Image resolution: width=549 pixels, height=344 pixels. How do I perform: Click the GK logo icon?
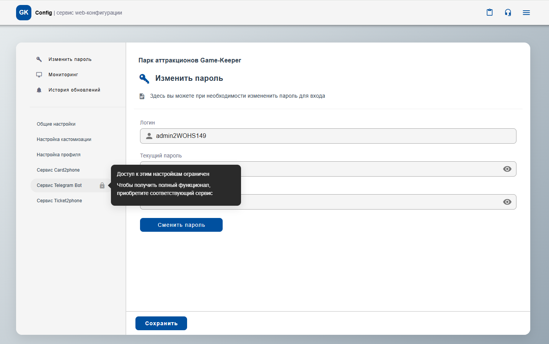24,13
